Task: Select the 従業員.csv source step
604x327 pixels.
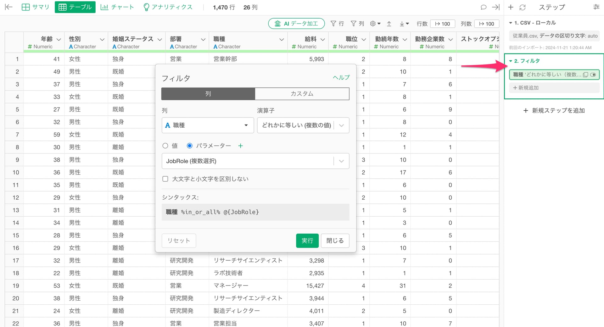Action: point(554,36)
